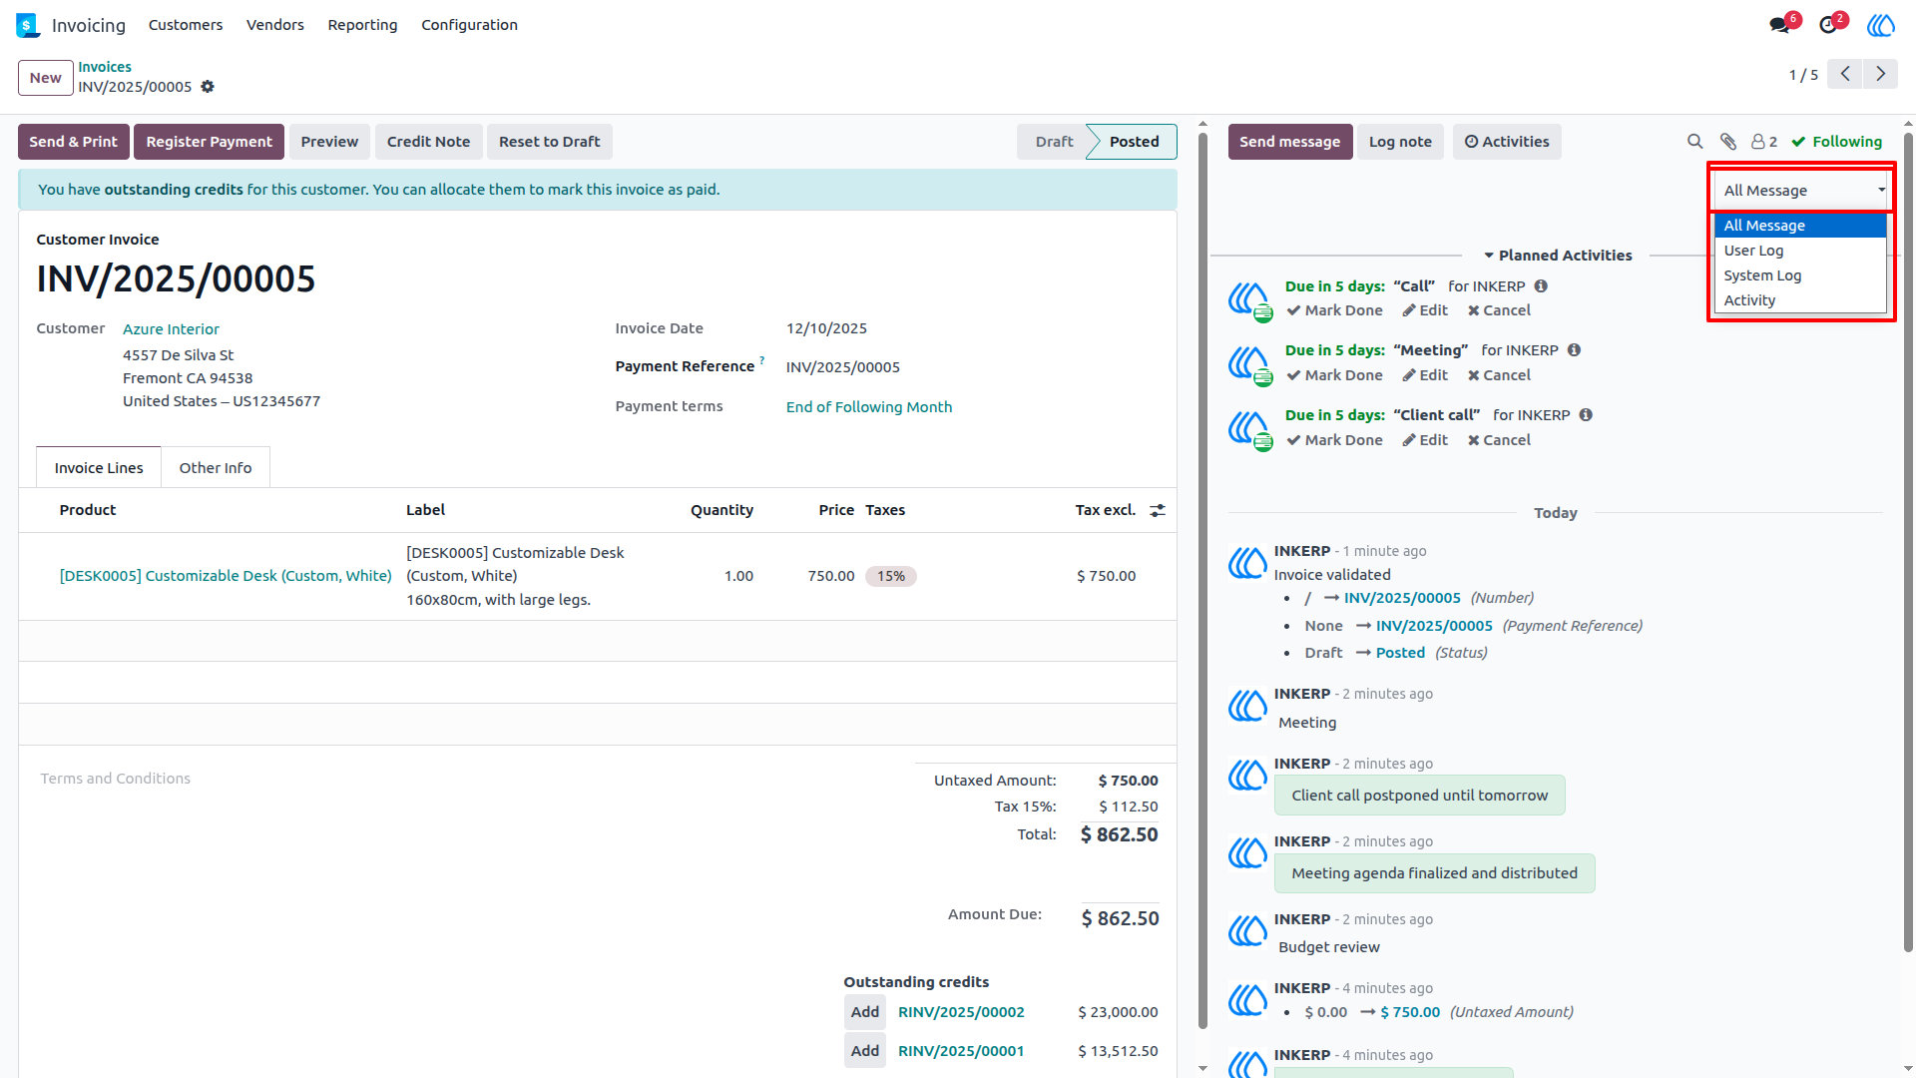Image resolution: width=1916 pixels, height=1078 pixels.
Task: Show followers list icon
Action: [1764, 142]
